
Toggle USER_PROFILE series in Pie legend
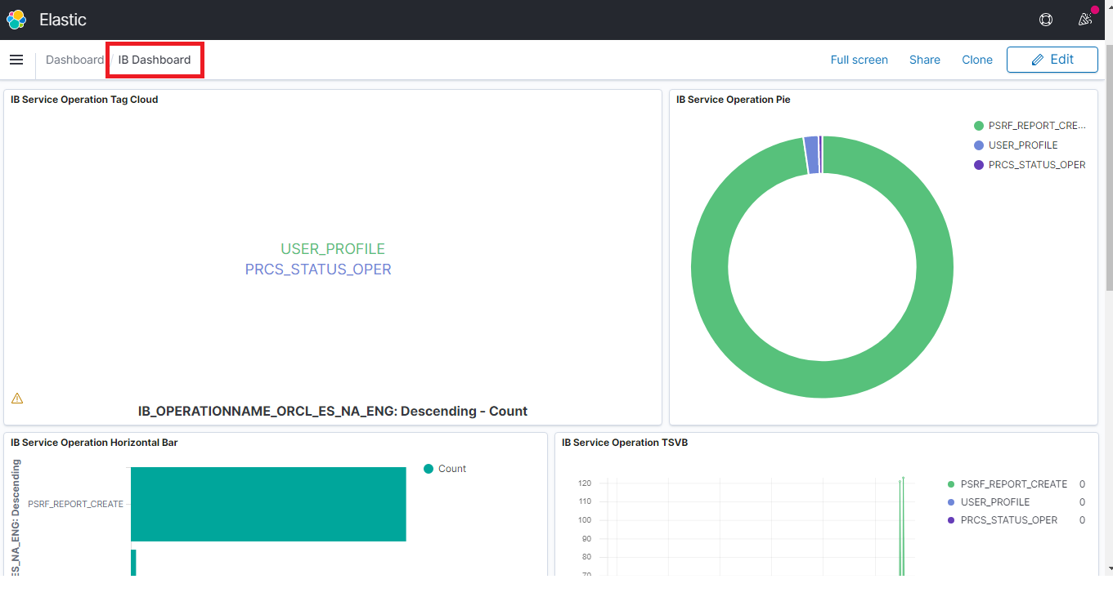(x=1022, y=145)
